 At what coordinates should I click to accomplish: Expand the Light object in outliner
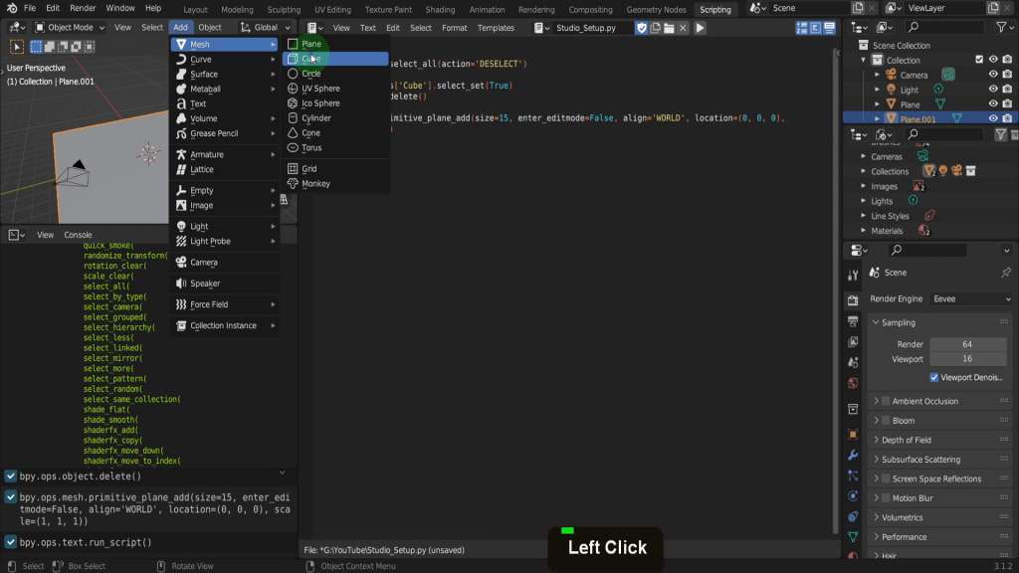pyautogui.click(x=877, y=90)
